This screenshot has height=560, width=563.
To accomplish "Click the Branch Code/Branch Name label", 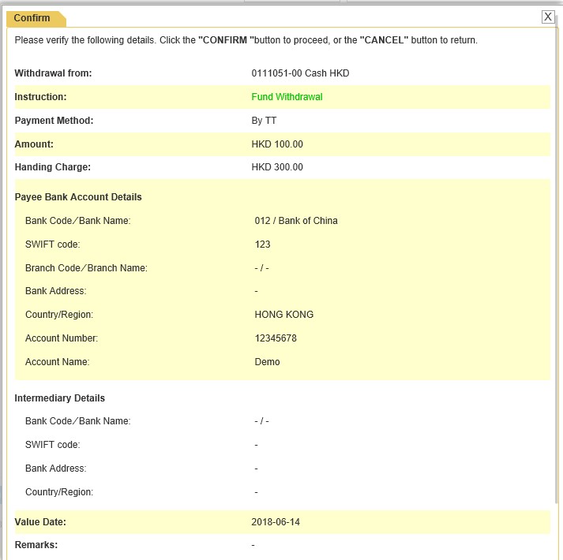I will pyautogui.click(x=86, y=268).
